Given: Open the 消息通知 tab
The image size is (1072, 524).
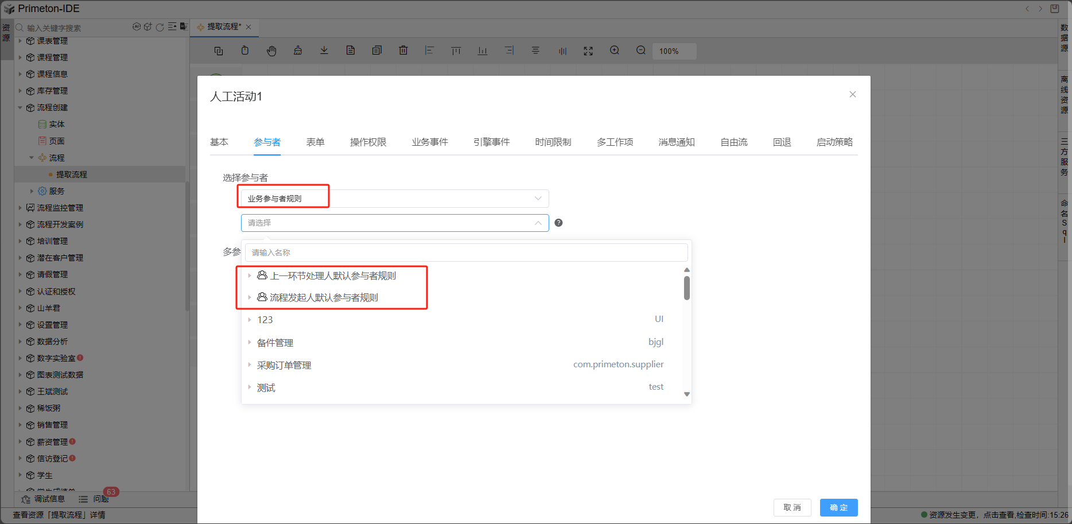Looking at the screenshot, I should [677, 142].
